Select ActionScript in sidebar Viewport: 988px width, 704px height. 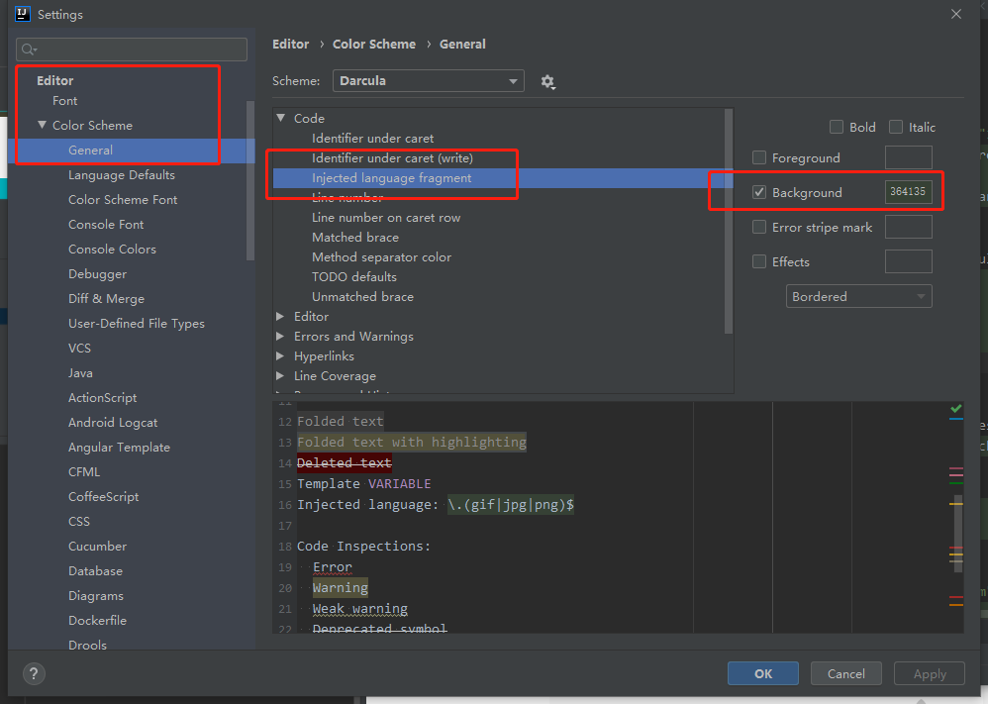102,398
